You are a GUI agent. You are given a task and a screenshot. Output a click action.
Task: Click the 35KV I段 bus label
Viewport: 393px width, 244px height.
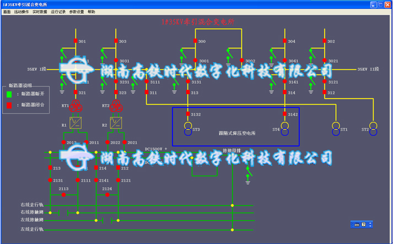point(36,69)
